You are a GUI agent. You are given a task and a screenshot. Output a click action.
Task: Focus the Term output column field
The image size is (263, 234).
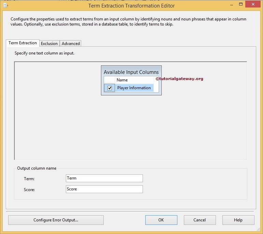[x=104, y=178]
